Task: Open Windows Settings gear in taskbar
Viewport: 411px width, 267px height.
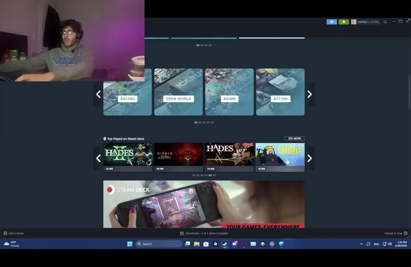Action: 272,244
